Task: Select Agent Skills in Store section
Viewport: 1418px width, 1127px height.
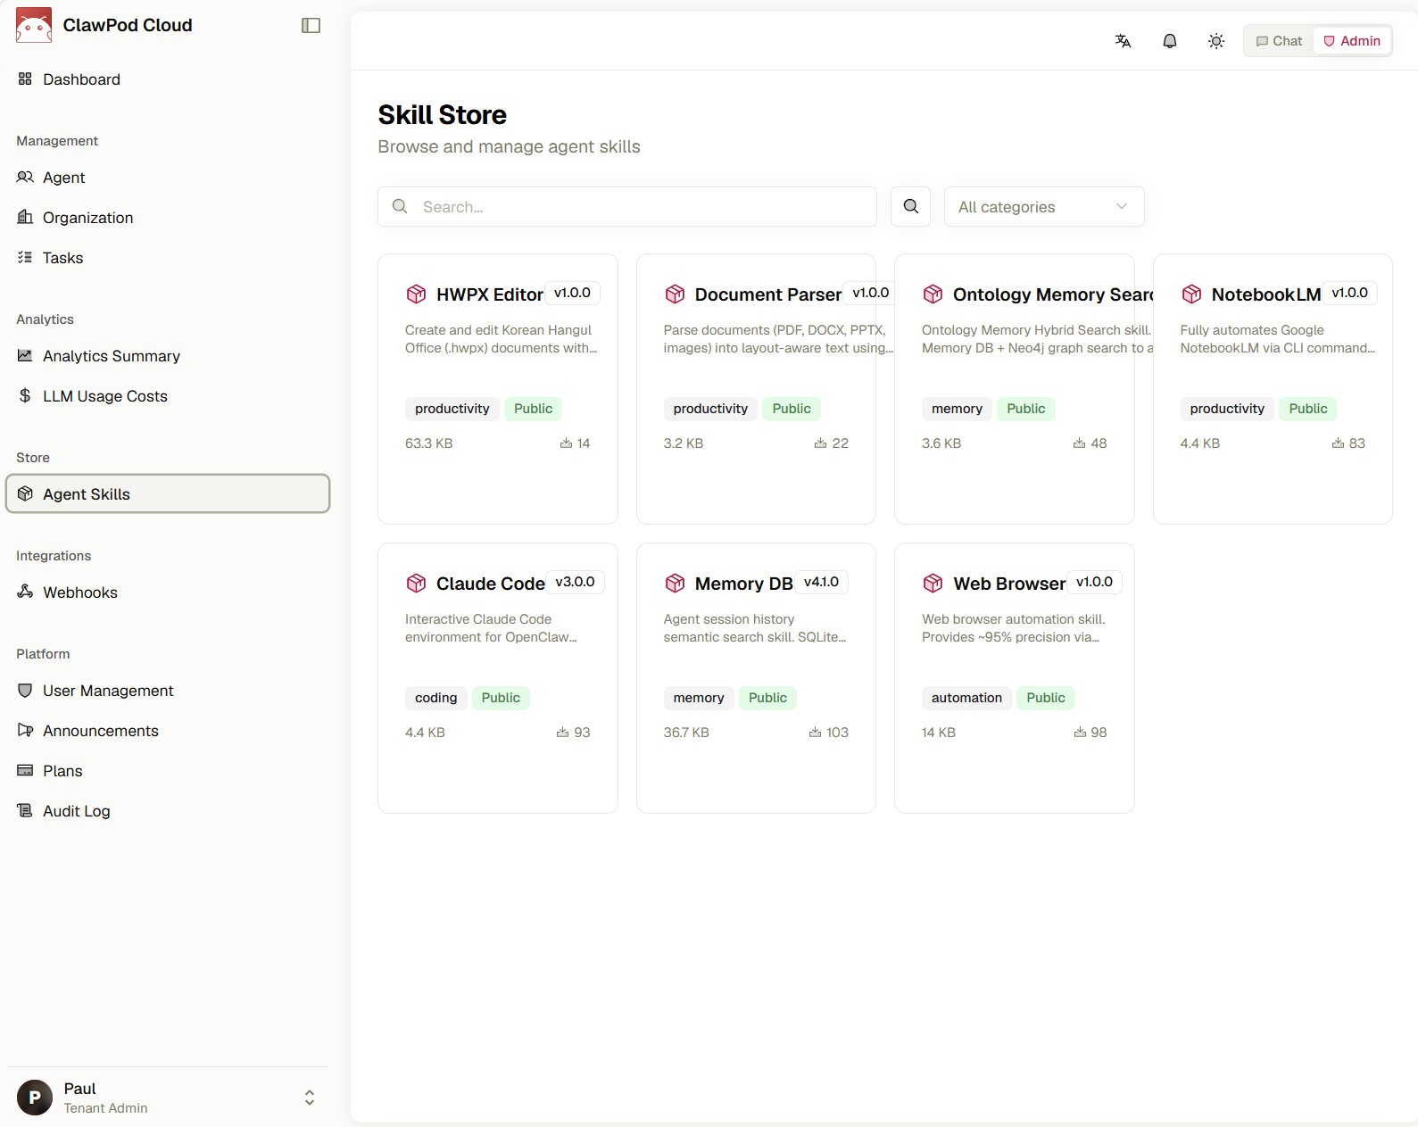Action: [168, 493]
